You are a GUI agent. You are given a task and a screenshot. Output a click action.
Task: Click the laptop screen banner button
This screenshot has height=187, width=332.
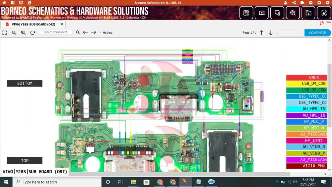pyautogui.click(x=262, y=13)
